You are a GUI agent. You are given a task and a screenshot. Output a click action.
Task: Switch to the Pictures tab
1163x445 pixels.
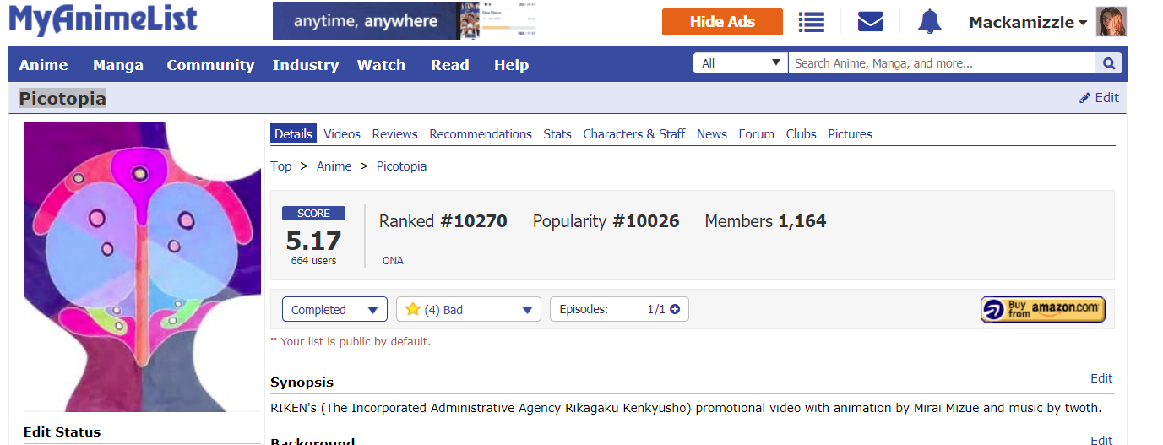(x=850, y=133)
